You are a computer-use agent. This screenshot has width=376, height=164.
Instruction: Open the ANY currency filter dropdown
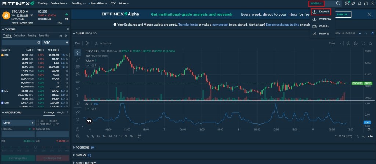[55, 42]
